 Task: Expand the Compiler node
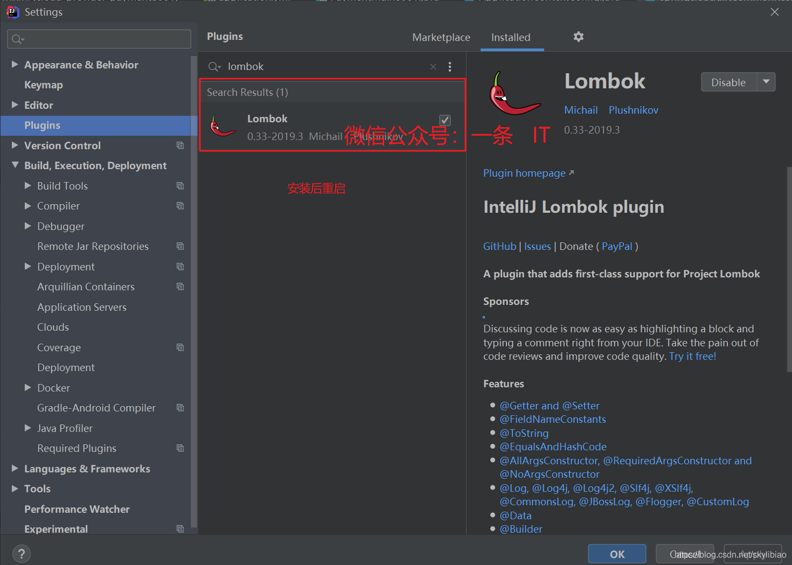tap(28, 206)
